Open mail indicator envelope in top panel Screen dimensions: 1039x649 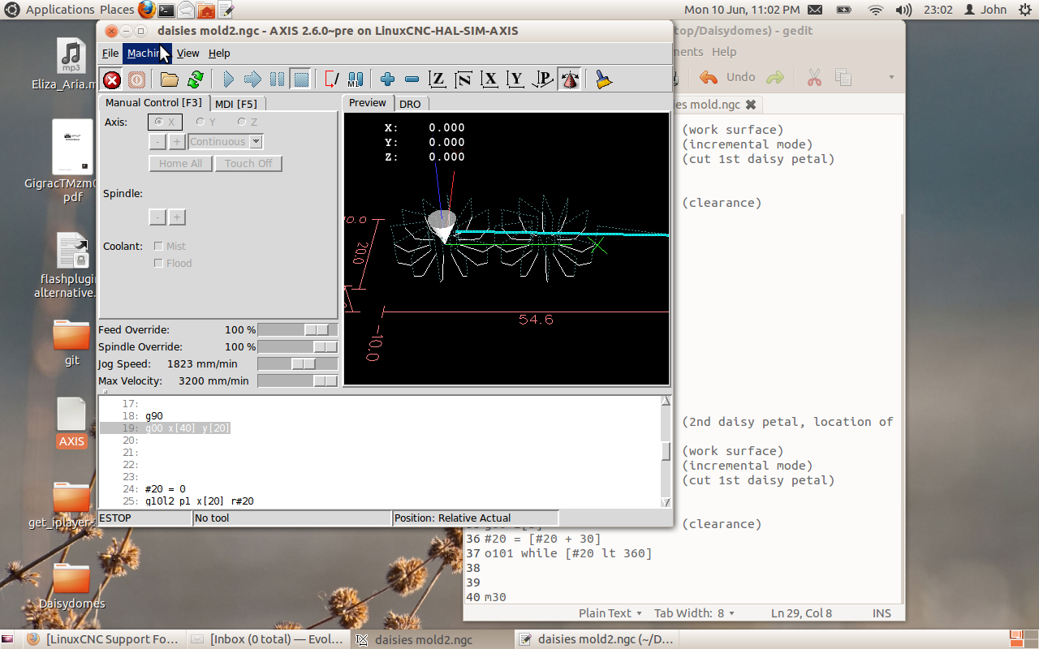815,10
